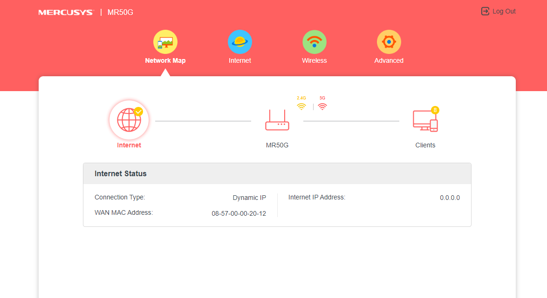Select the Internet globe in the network map
The height and width of the screenshot is (298, 547).
click(129, 120)
